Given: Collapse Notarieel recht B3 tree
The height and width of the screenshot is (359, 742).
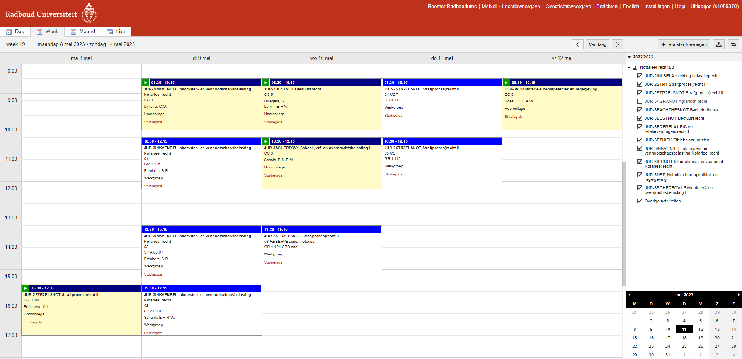Looking at the screenshot, I should coord(629,68).
